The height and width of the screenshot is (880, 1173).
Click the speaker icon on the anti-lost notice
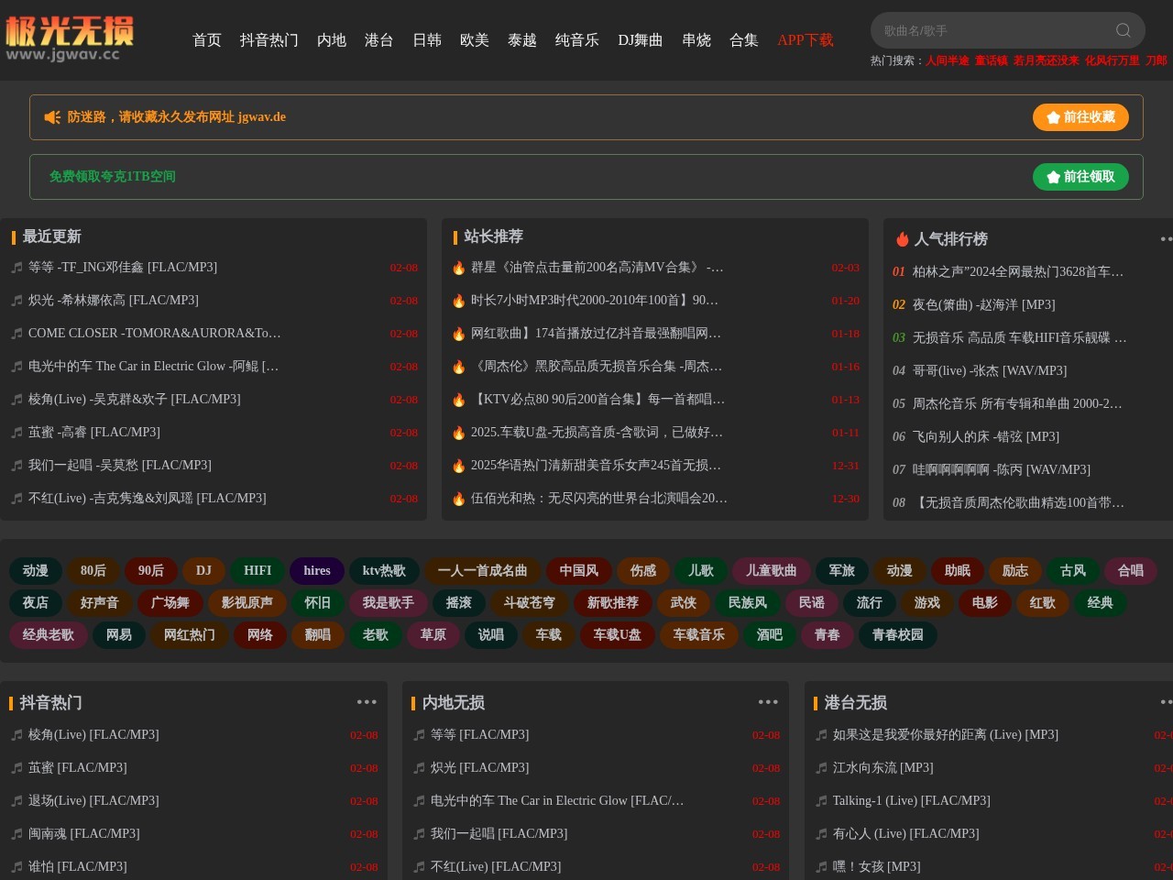(x=51, y=116)
